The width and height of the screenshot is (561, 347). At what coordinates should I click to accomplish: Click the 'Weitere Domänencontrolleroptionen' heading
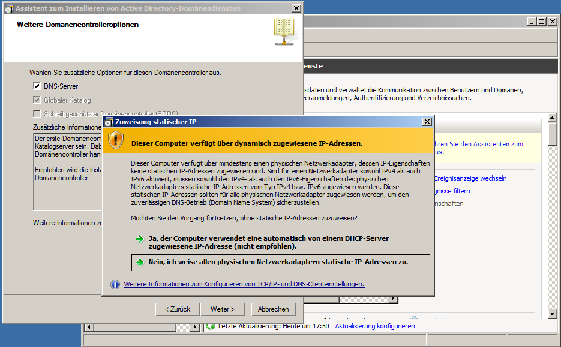77,25
